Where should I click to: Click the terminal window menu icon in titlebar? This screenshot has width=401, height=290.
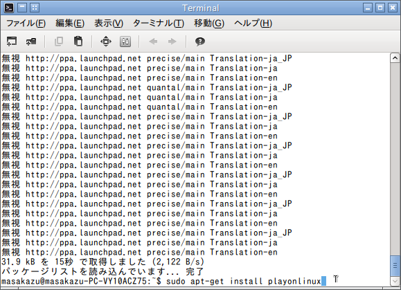(x=9, y=8)
